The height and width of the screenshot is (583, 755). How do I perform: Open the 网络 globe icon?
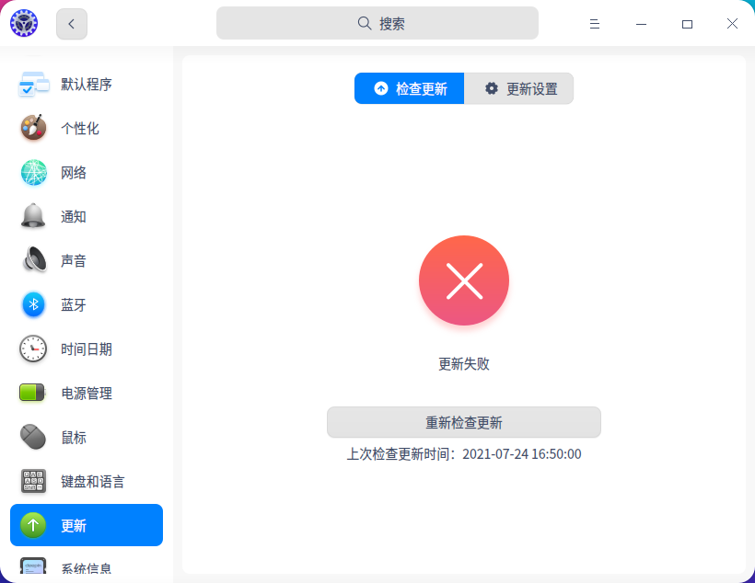pyautogui.click(x=34, y=172)
